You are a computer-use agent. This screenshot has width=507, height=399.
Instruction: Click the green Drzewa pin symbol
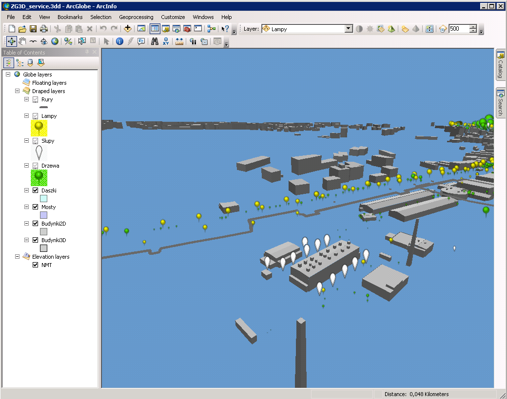click(x=39, y=178)
